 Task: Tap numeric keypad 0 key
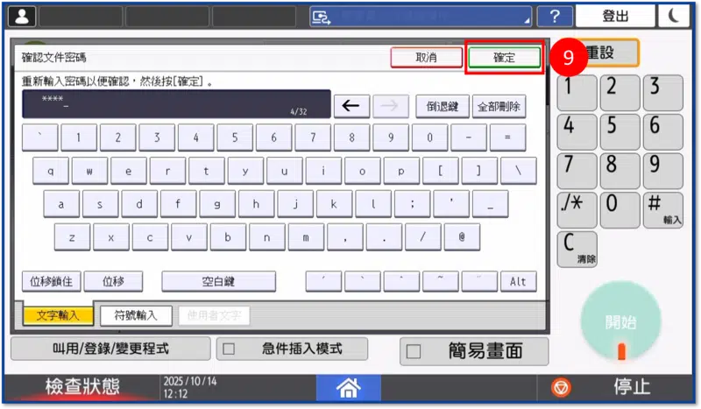click(620, 210)
